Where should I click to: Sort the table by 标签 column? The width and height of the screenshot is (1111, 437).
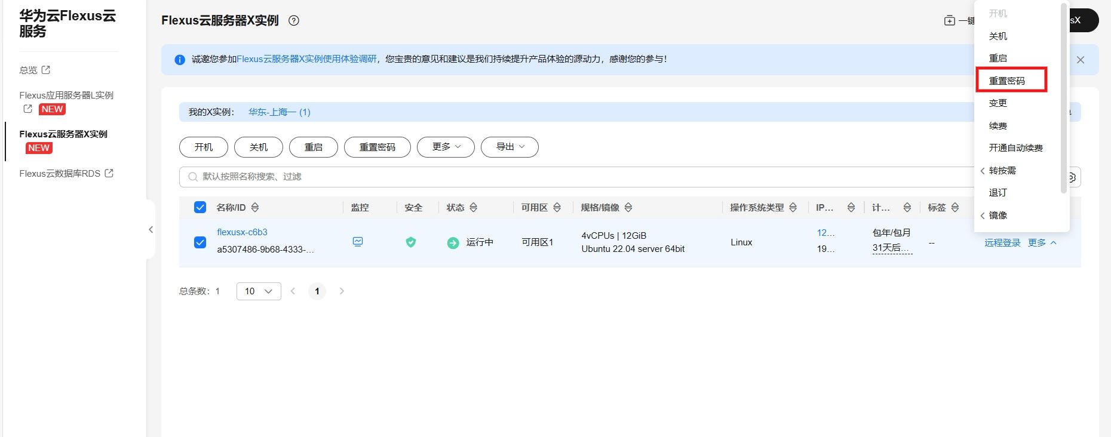[955, 208]
